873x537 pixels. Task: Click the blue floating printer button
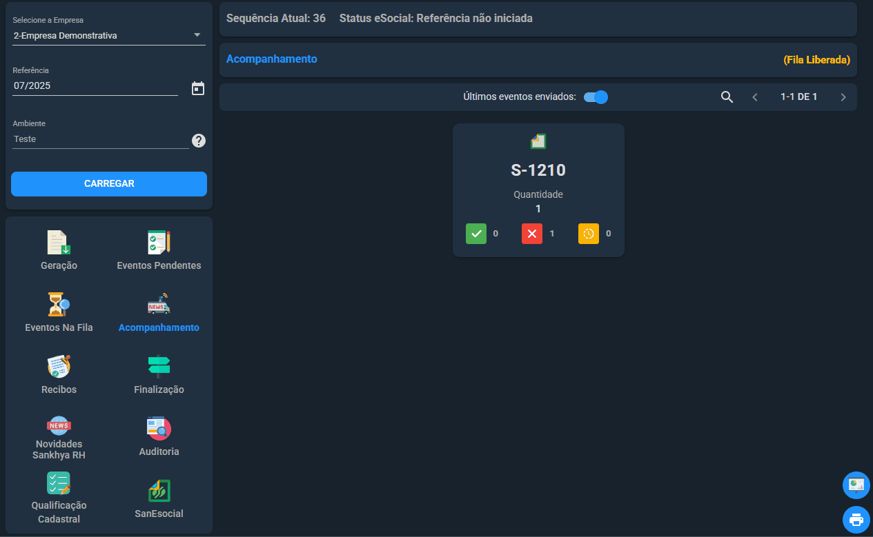[x=856, y=519]
